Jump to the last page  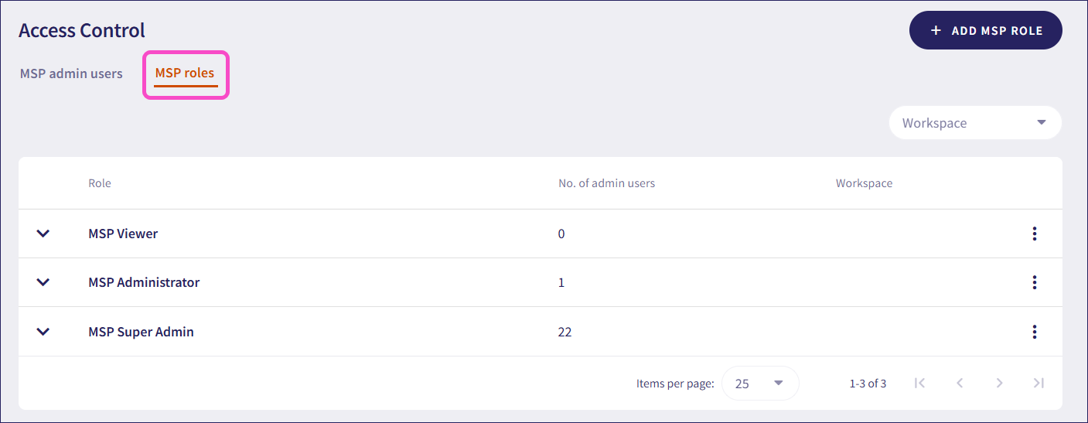pos(1039,383)
